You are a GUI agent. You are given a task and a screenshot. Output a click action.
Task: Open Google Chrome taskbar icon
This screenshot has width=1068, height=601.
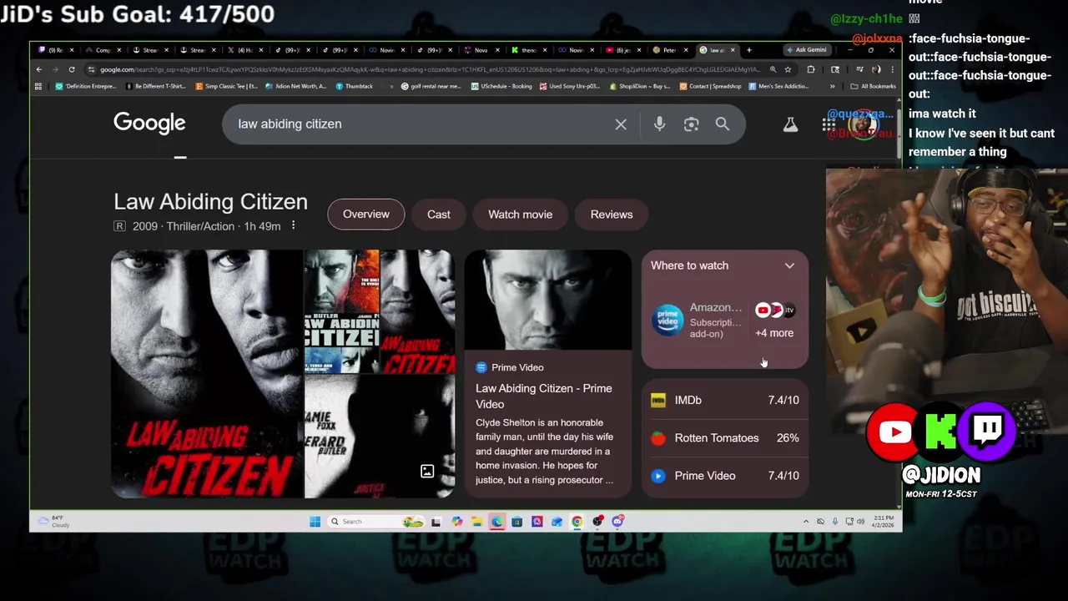[577, 522]
